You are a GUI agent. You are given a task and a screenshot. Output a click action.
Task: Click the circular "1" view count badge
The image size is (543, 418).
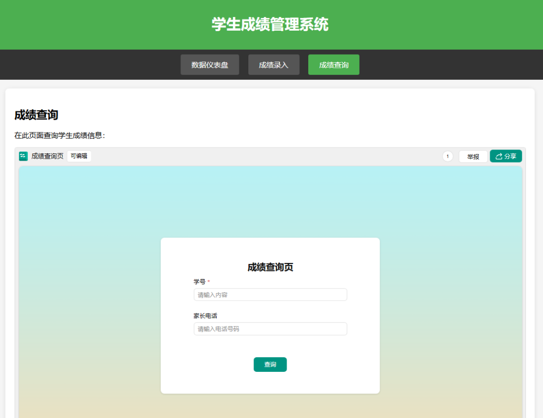point(447,156)
